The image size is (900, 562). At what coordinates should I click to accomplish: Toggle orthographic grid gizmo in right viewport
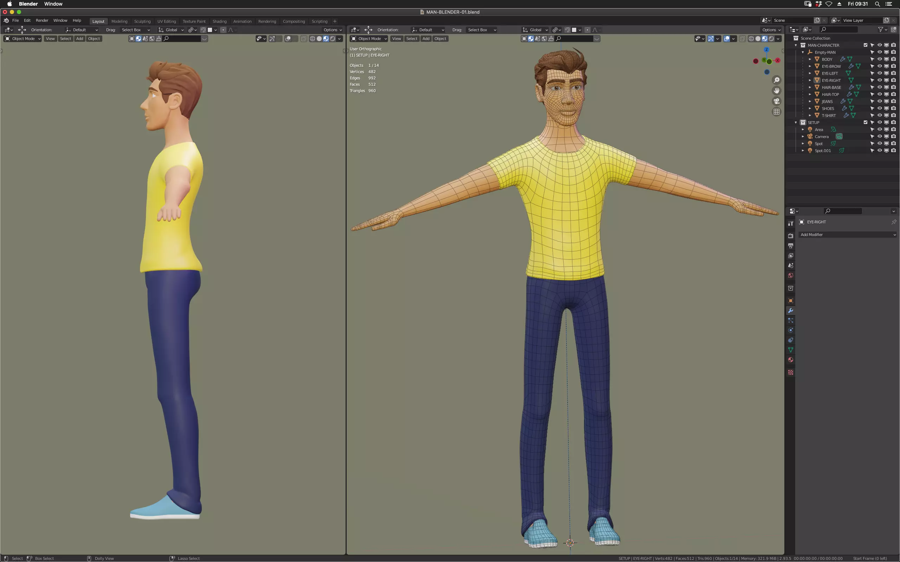[777, 111]
